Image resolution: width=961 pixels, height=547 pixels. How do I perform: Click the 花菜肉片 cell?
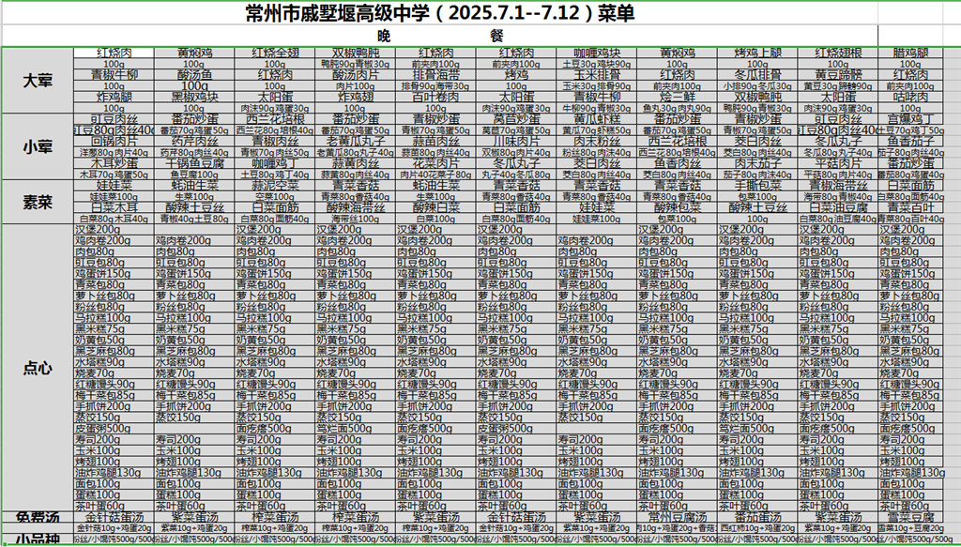click(435, 163)
